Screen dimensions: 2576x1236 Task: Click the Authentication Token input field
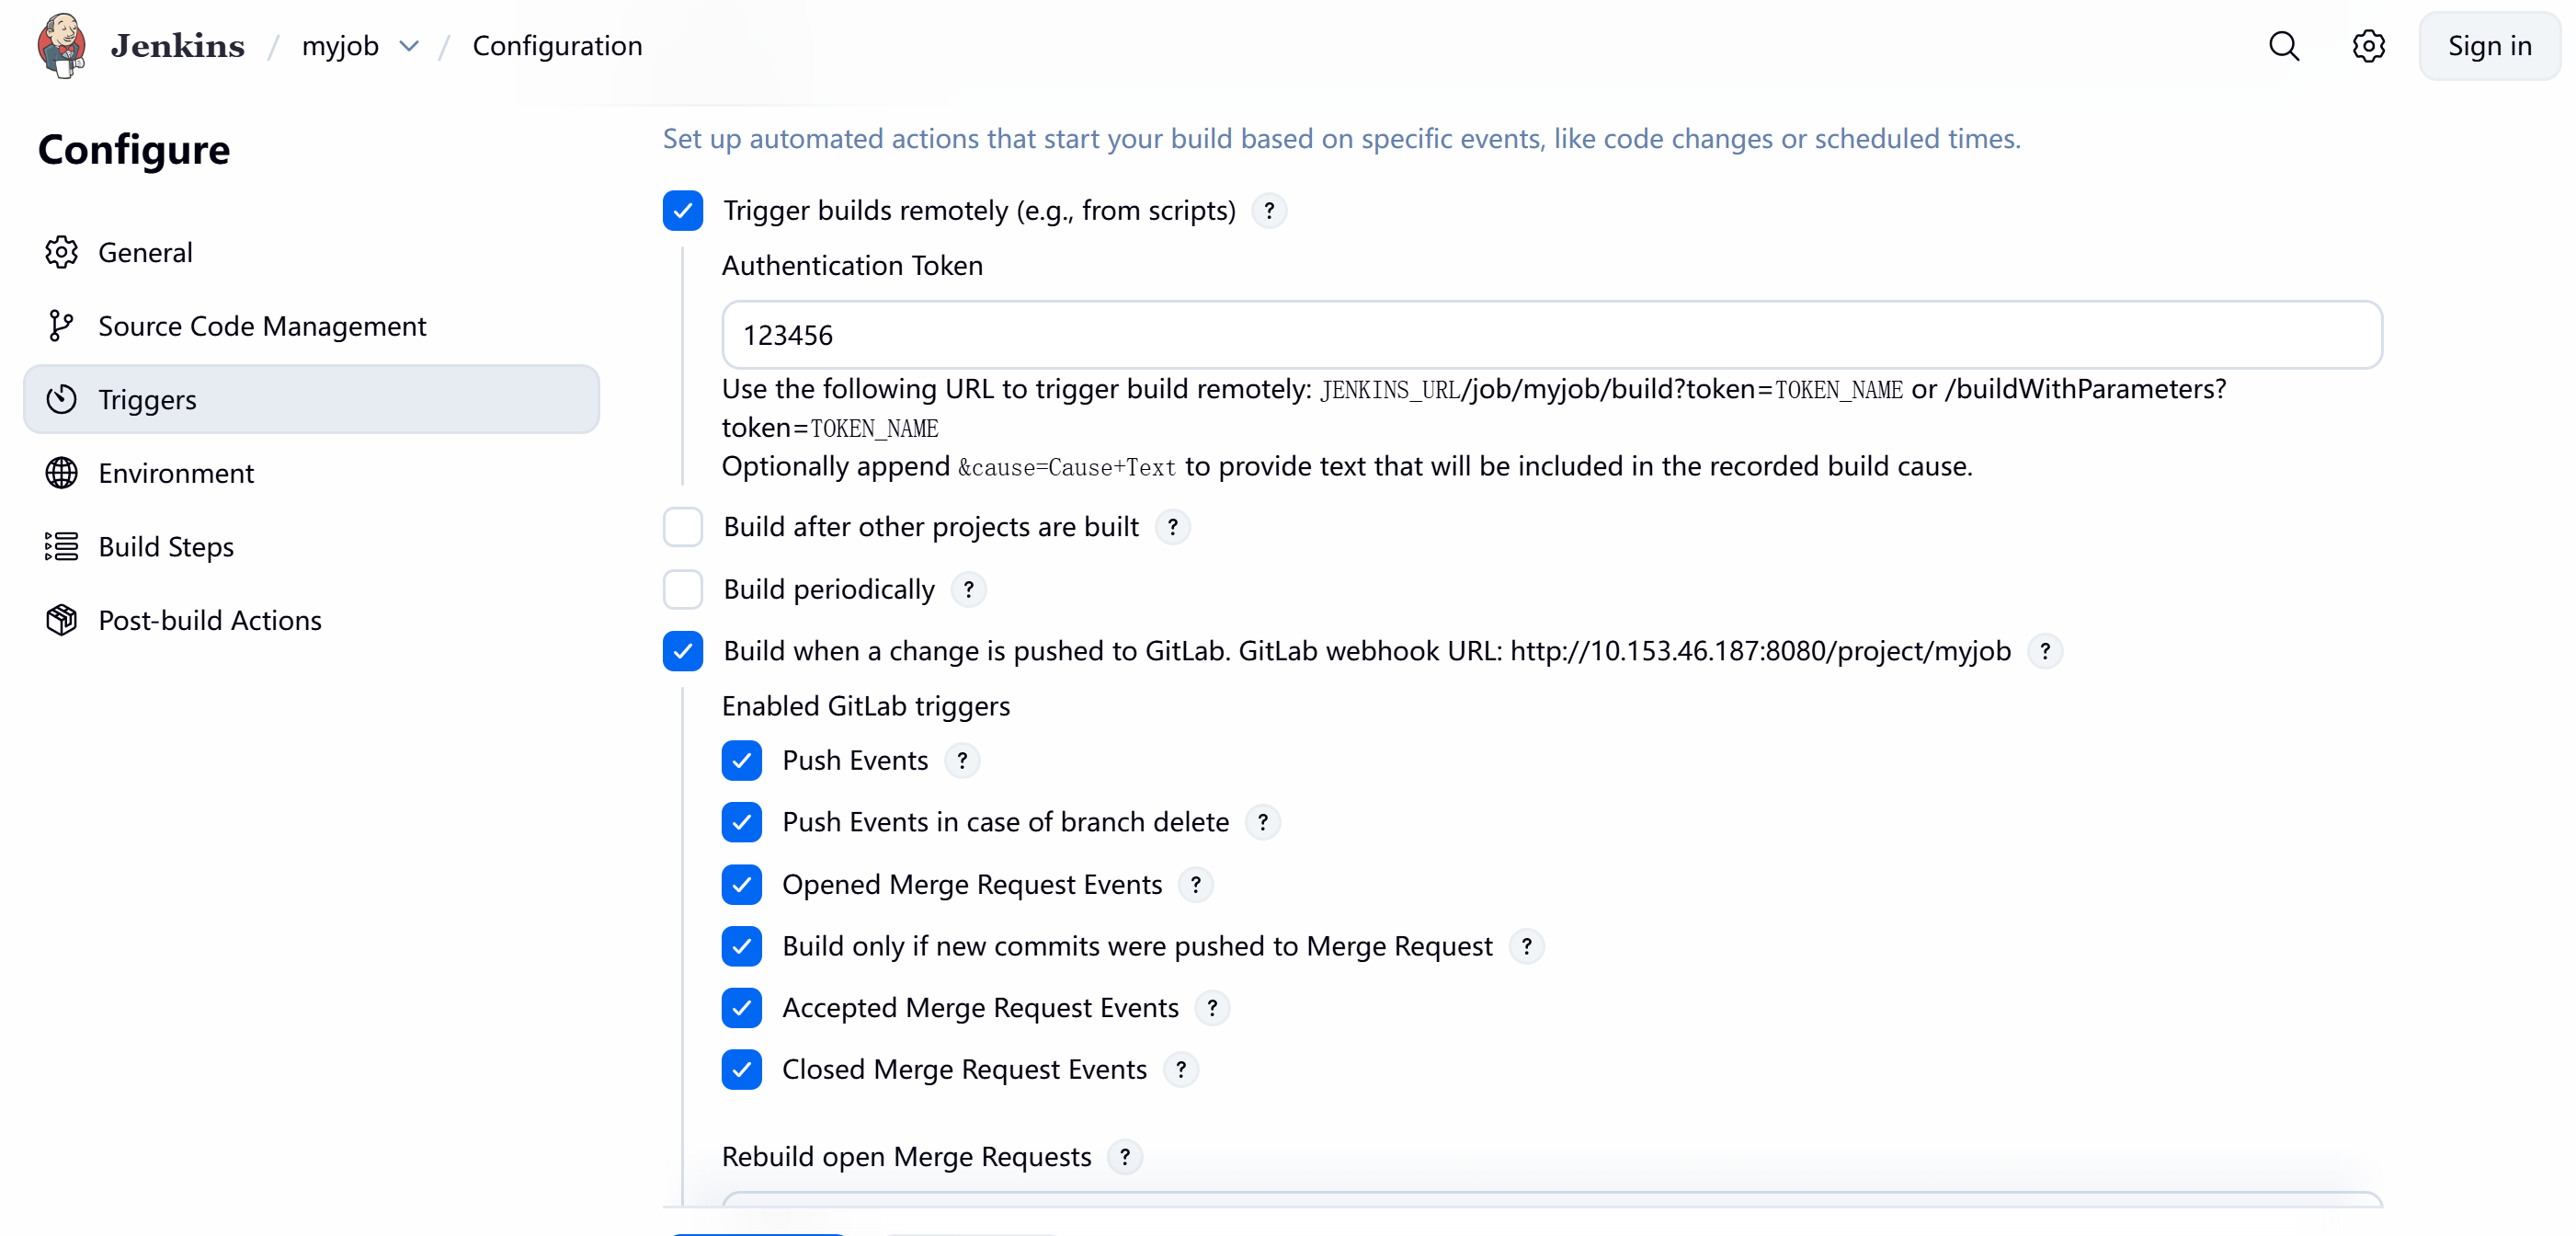[x=1551, y=335]
